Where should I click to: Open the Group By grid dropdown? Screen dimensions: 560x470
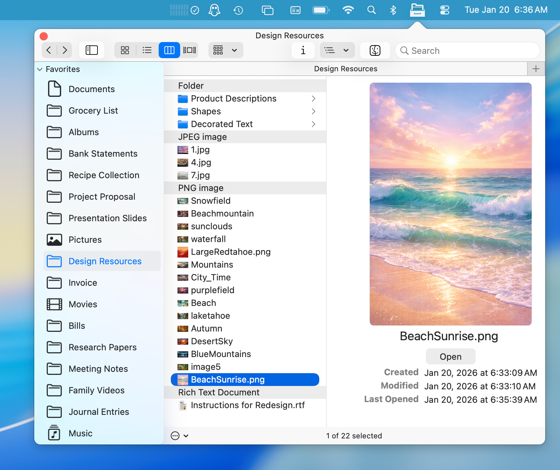point(226,50)
